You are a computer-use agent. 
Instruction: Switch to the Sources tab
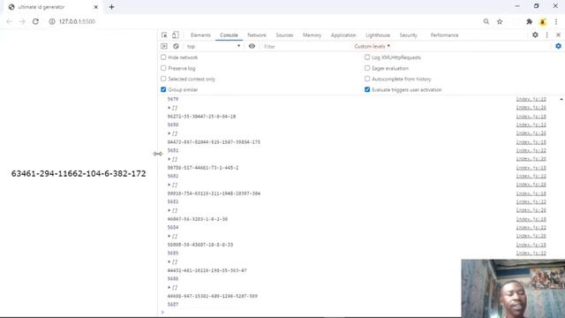[284, 35]
